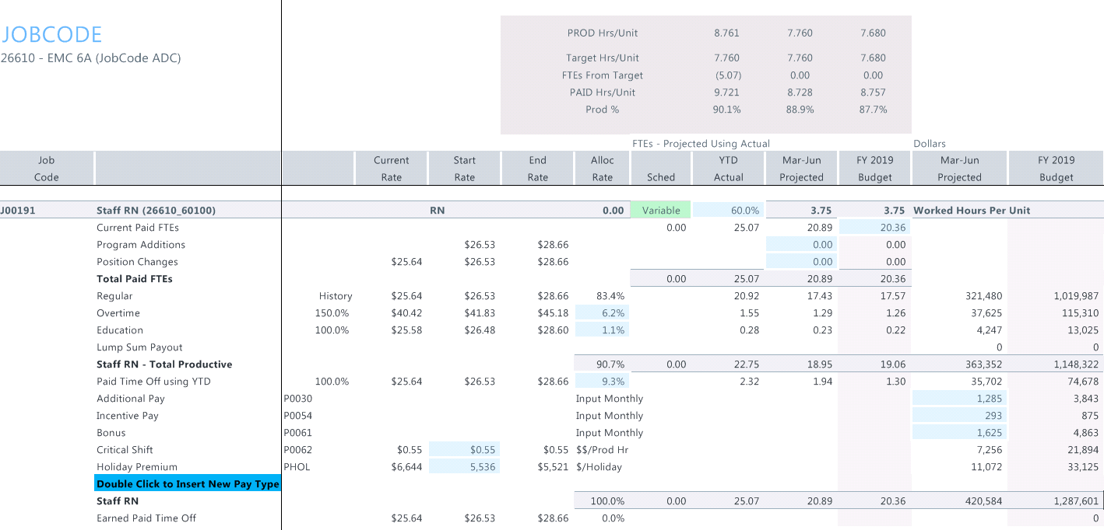Select the Education alloc rate 1.1% cell
The image size is (1104, 530).
[x=602, y=330]
